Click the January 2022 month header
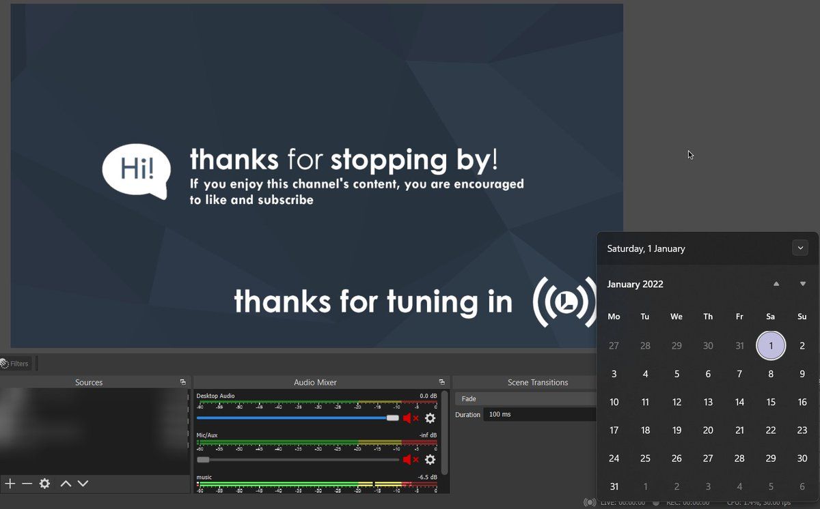The image size is (820, 509). coord(635,285)
